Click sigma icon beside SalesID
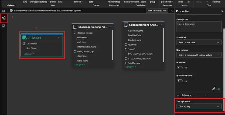225x115 pixels. (x=126, y=49)
